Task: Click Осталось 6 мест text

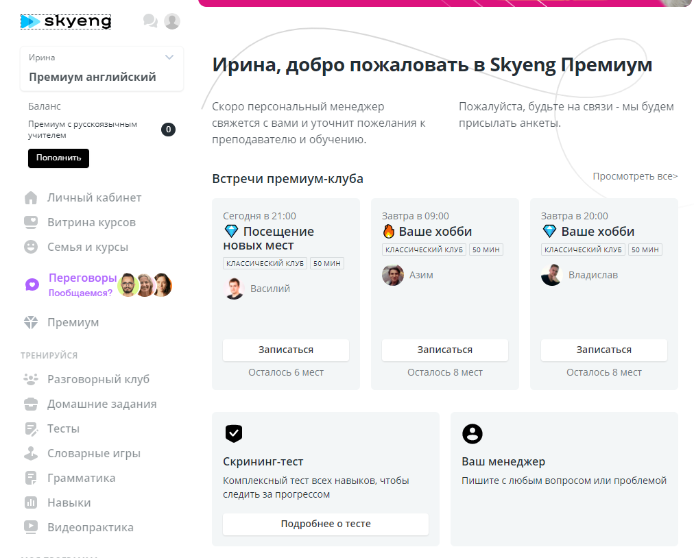Action: tap(286, 373)
